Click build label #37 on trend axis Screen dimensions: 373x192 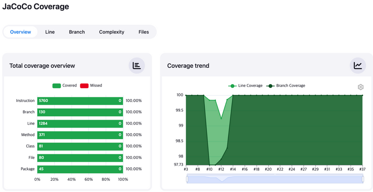tap(362, 170)
